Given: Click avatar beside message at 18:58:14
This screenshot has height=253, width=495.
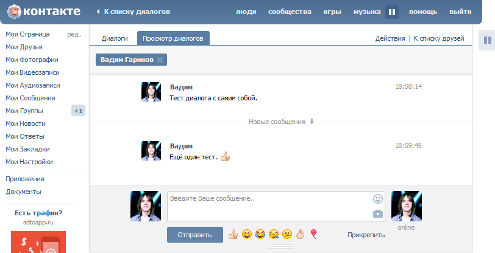Looking at the screenshot, I should (151, 92).
